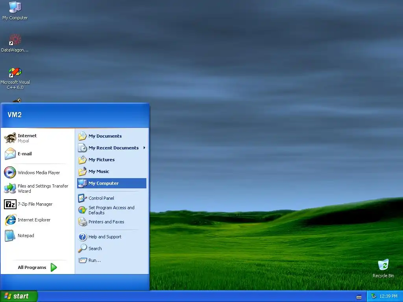The height and width of the screenshot is (302, 403).
Task: Click the 12:39 PM taskbar clock
Action: point(388,296)
